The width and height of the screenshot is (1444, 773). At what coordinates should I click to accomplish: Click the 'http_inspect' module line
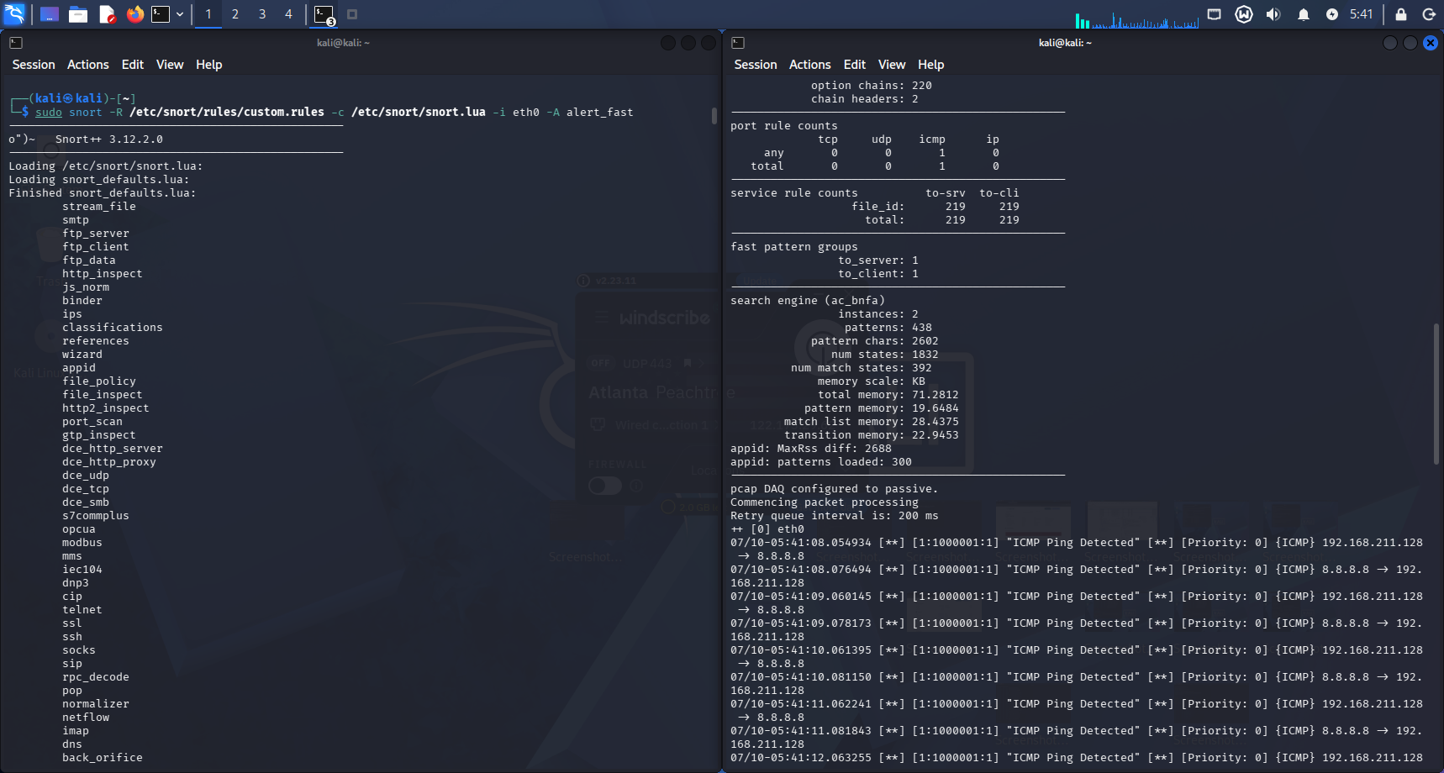coord(103,274)
